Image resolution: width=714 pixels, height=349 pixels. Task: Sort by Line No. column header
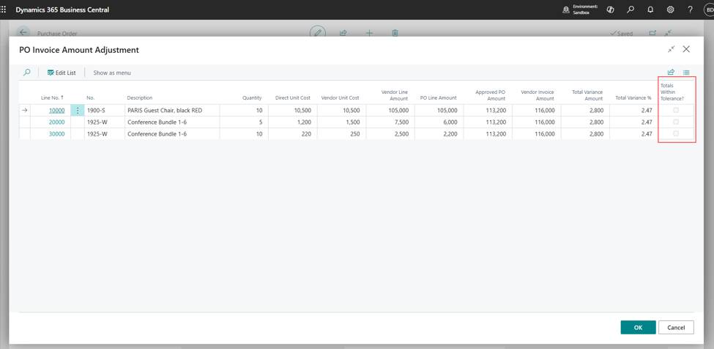coord(53,98)
